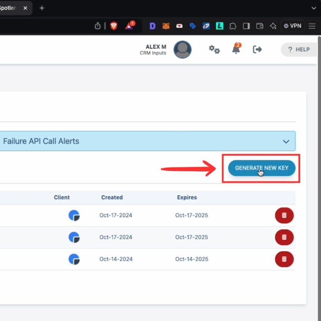Screen dimensions: 321x321
Task: Open the MetaMask fox extension
Action: coord(166,26)
